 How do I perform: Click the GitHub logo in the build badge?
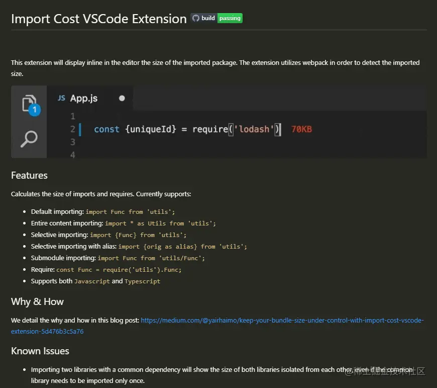click(x=196, y=18)
